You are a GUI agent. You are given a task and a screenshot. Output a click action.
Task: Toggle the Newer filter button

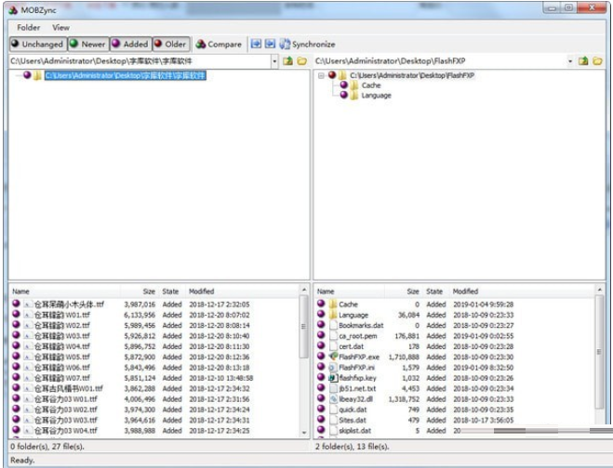(x=88, y=44)
